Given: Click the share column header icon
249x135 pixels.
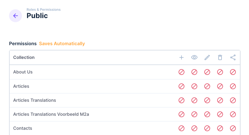Looking at the screenshot, I should [233, 57].
